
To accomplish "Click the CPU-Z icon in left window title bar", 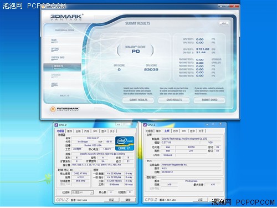I will pos(57,125).
